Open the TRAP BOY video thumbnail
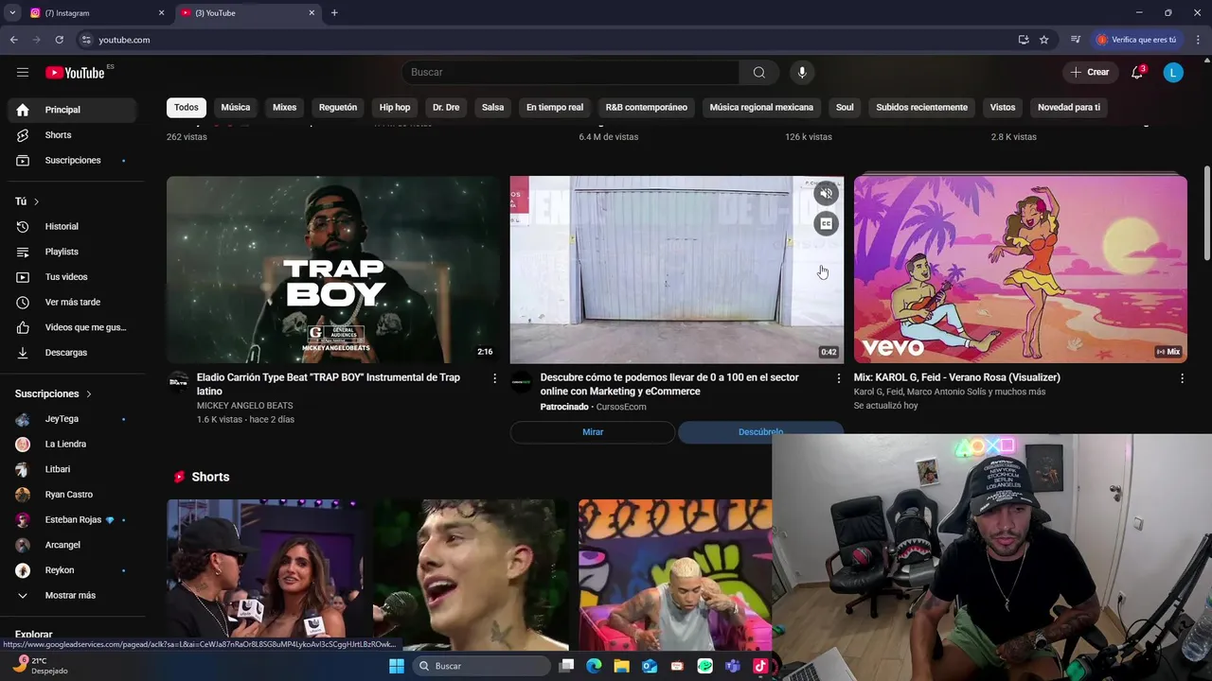1212x681 pixels. [x=333, y=270]
